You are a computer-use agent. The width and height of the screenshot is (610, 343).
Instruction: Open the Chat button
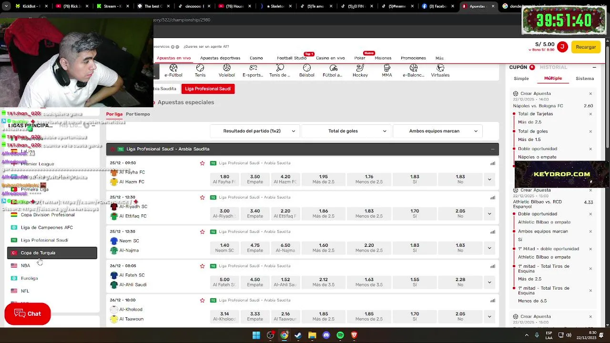click(28, 314)
